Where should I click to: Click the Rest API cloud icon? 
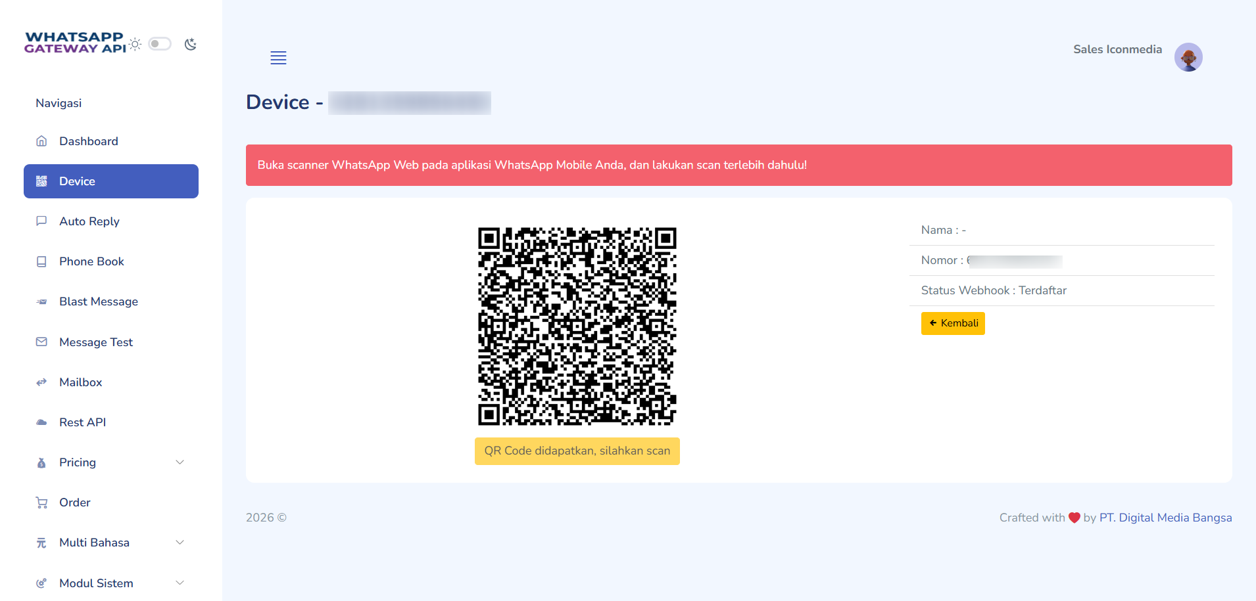pos(41,422)
